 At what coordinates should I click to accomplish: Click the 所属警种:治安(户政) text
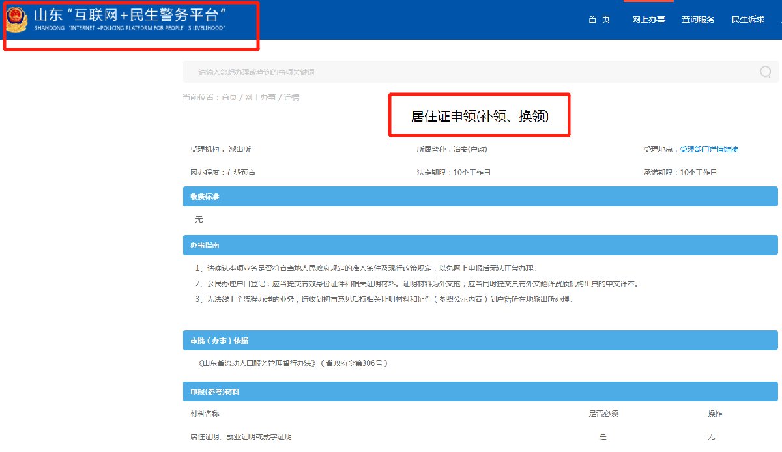(x=452, y=149)
